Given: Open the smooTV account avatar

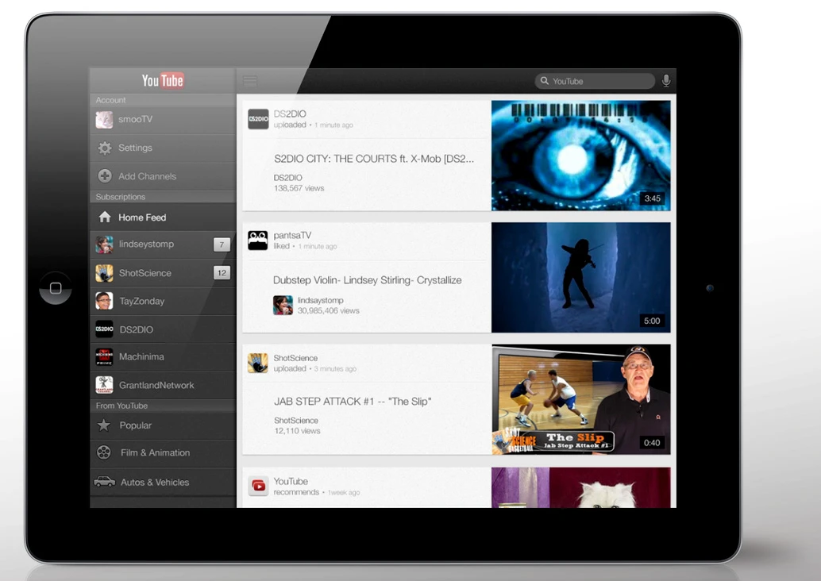Looking at the screenshot, I should (x=104, y=119).
